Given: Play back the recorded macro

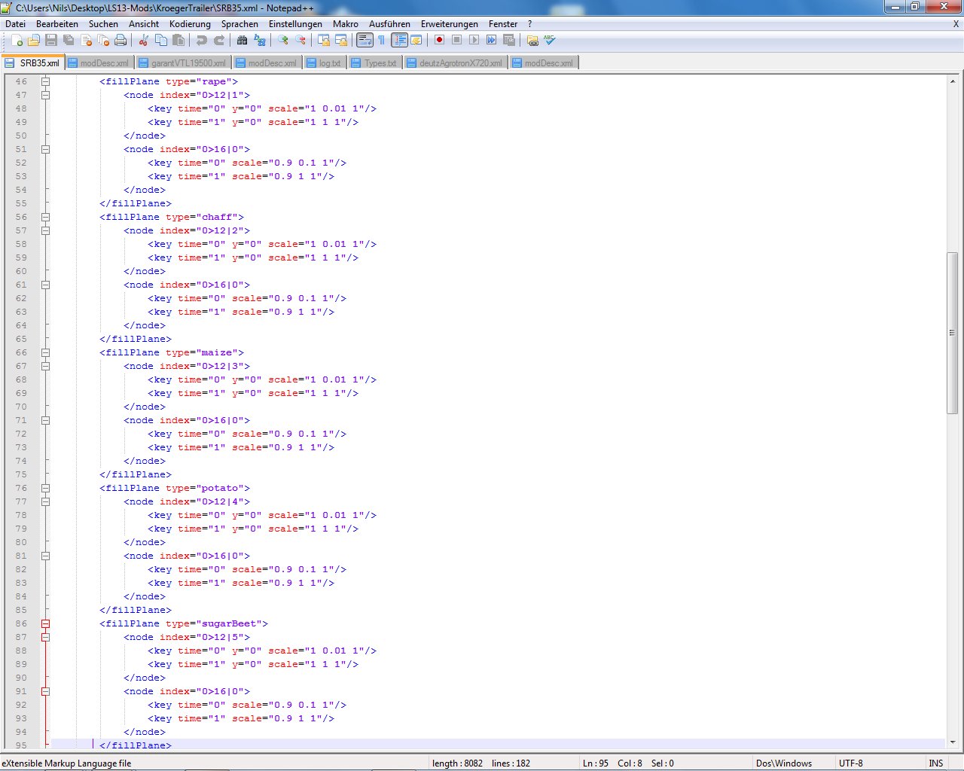Looking at the screenshot, I should click(x=474, y=40).
